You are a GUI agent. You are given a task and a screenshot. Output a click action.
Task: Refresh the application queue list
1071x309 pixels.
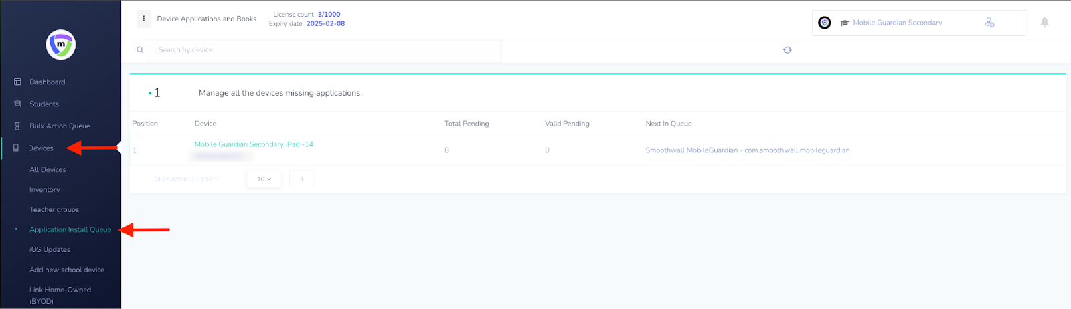(x=787, y=50)
